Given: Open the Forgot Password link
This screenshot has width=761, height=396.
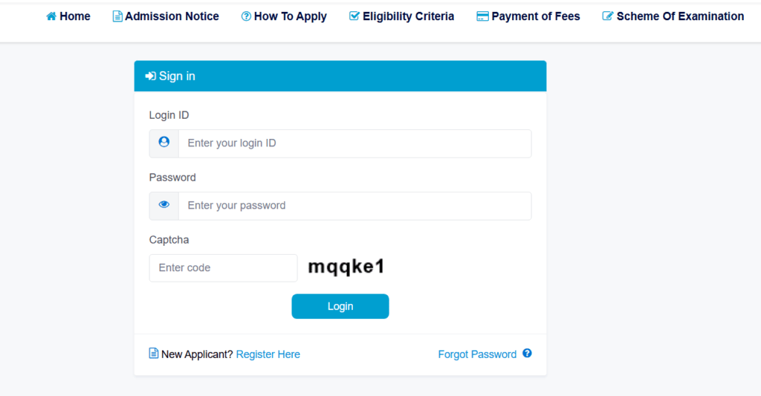Looking at the screenshot, I should [x=477, y=354].
